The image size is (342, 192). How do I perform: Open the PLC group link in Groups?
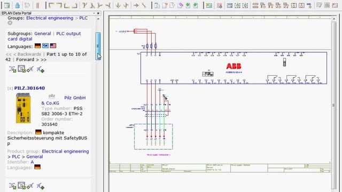(x=83, y=18)
